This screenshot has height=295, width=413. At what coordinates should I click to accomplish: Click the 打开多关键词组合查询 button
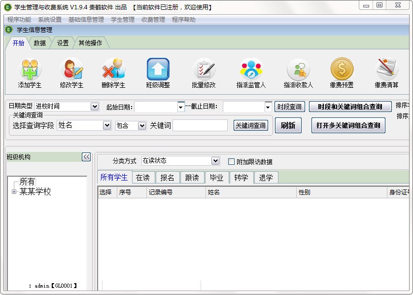[348, 125]
